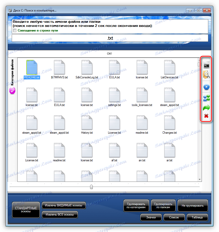Select the History.txt file icon
Viewport: 219px width, 232px height.
[x=87, y=123]
